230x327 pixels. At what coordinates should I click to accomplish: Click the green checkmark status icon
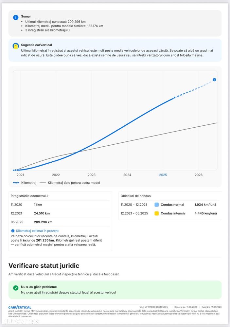pos(16,288)
